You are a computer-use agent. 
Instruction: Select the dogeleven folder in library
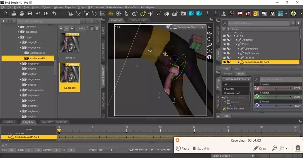(x=33, y=64)
